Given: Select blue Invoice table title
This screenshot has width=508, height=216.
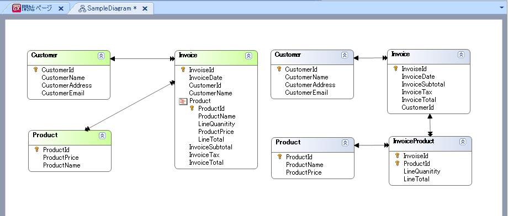Looking at the screenshot, I should pos(400,55).
